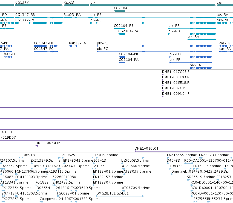233x203 pixels.
Task: Select the bs56b03.5prime EST label
Action: [135, 161]
